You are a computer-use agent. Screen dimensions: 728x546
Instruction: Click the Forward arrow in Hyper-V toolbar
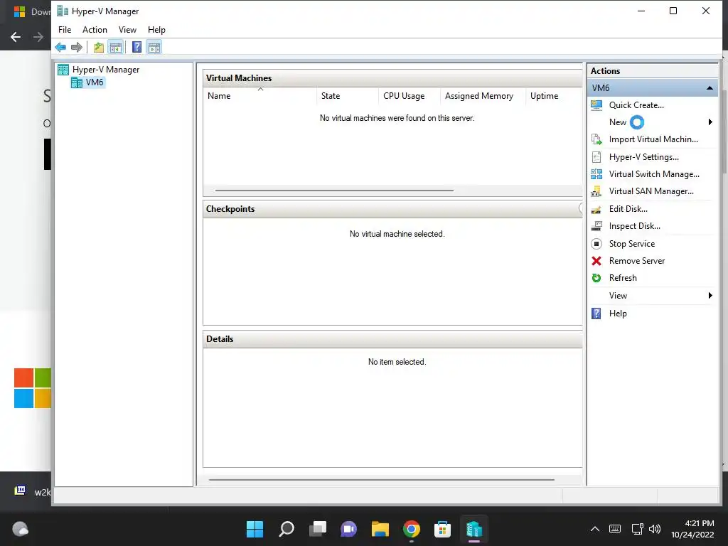click(x=77, y=47)
